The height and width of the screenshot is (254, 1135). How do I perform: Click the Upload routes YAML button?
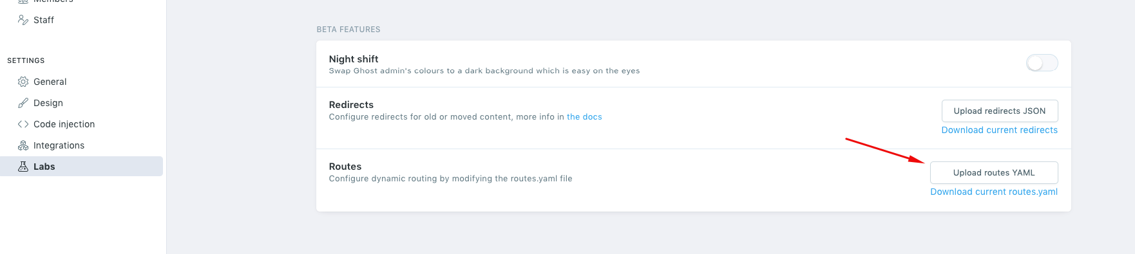(994, 172)
